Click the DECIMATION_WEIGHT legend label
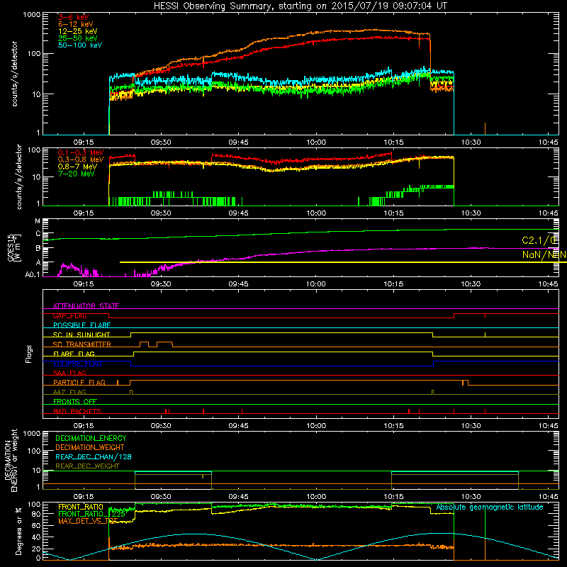567x567 pixels. (90, 447)
